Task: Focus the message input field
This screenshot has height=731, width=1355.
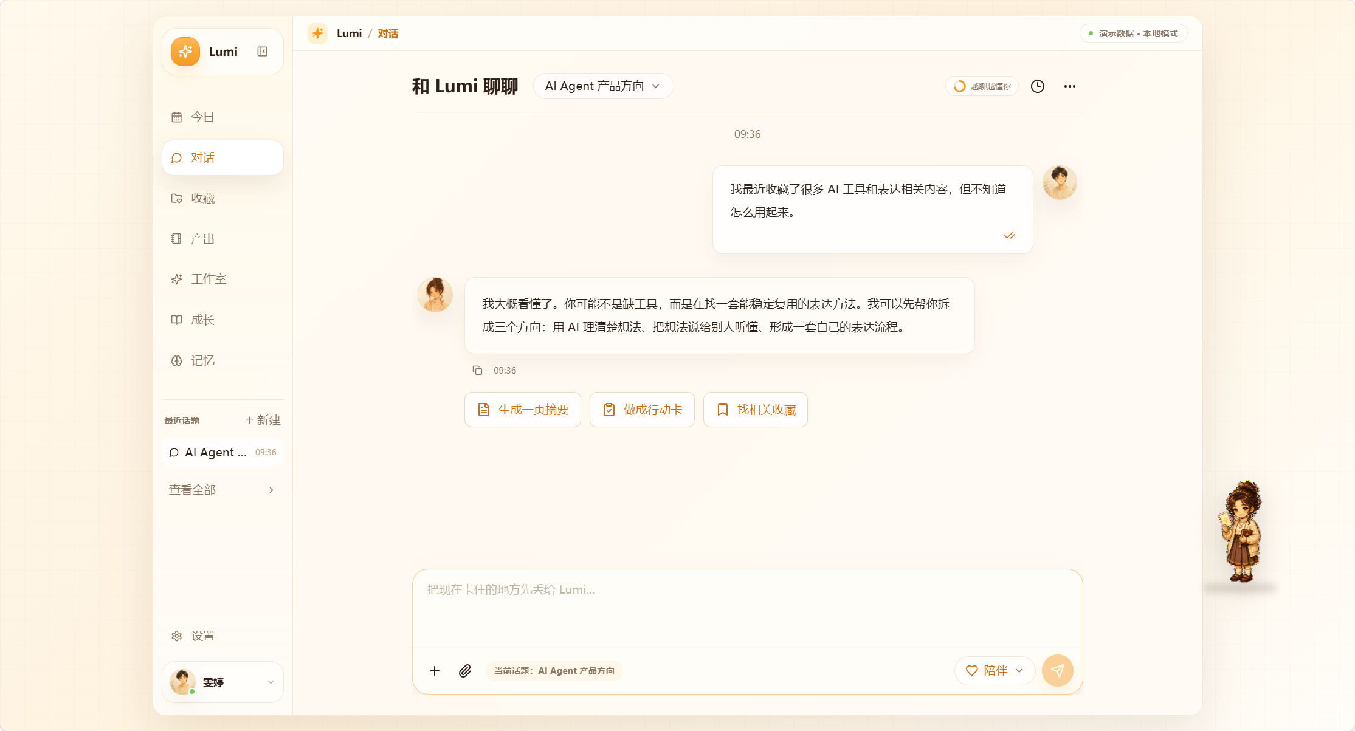Action: [748, 608]
